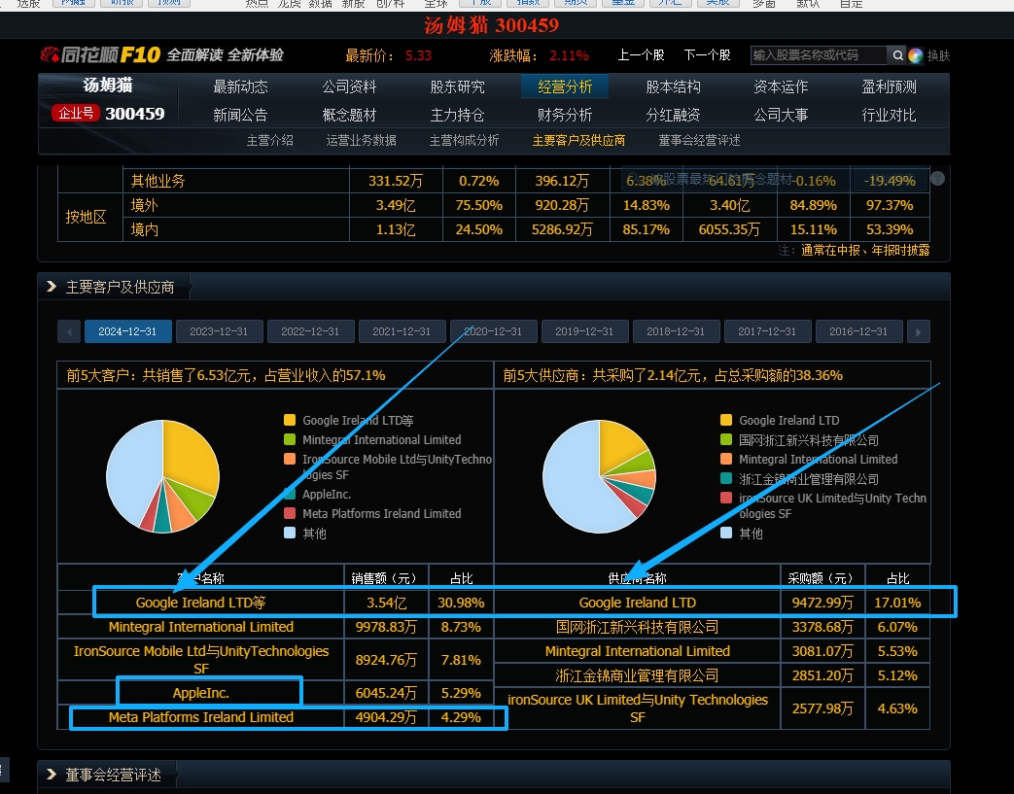Click the 9472.99万 purchase amount cell
This screenshot has width=1014, height=794.
822,603
